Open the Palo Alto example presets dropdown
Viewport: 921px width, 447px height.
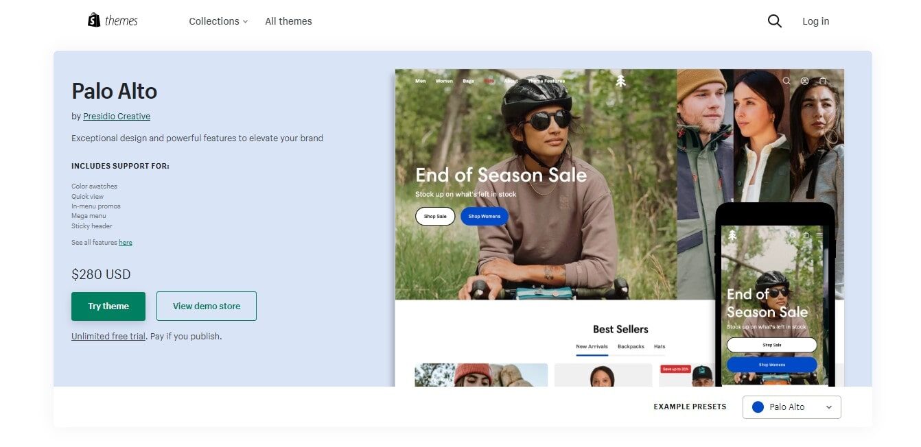pos(791,407)
